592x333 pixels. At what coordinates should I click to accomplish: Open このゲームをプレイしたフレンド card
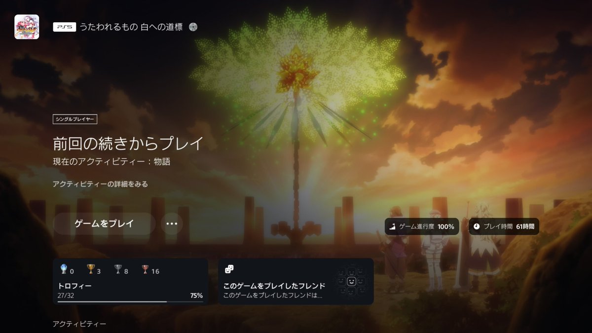coord(296,281)
